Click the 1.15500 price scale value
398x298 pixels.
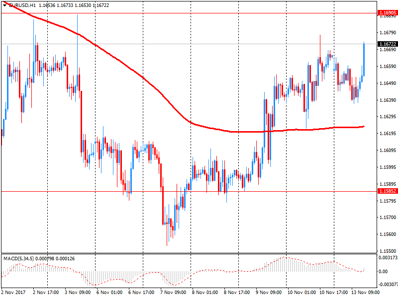click(x=388, y=251)
